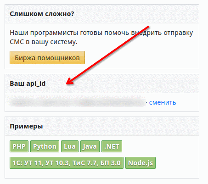
Task: Click the Ваш api_id heading
Action: 28,84
